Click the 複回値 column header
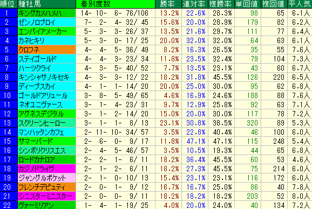The image size is (312, 209). 274,4
